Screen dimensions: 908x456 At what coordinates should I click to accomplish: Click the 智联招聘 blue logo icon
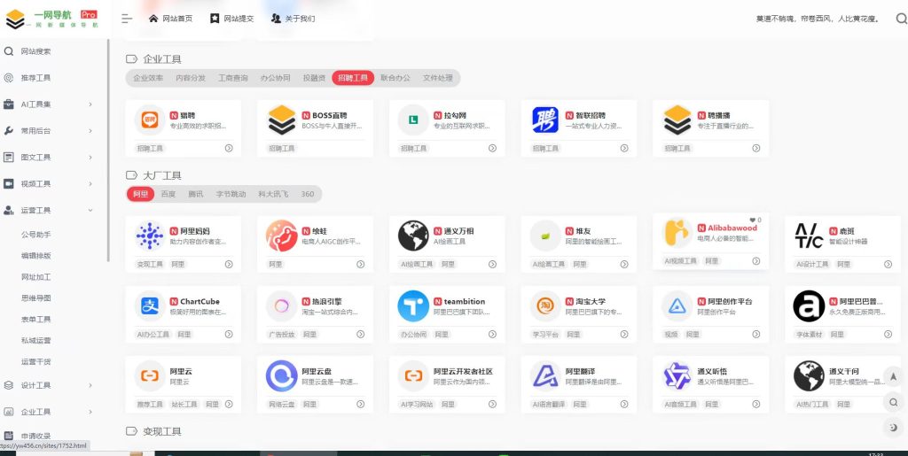click(x=545, y=120)
